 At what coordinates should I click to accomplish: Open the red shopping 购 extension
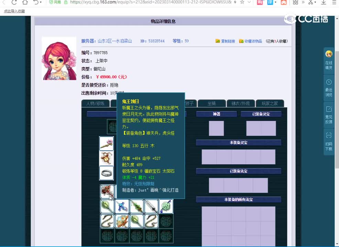(260, 2)
